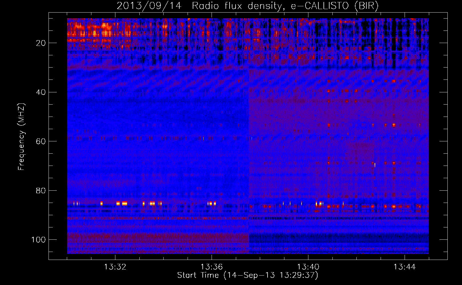This screenshot has width=462, height=285.
Task: Click the "100" frequency tick label
Action: (39, 240)
